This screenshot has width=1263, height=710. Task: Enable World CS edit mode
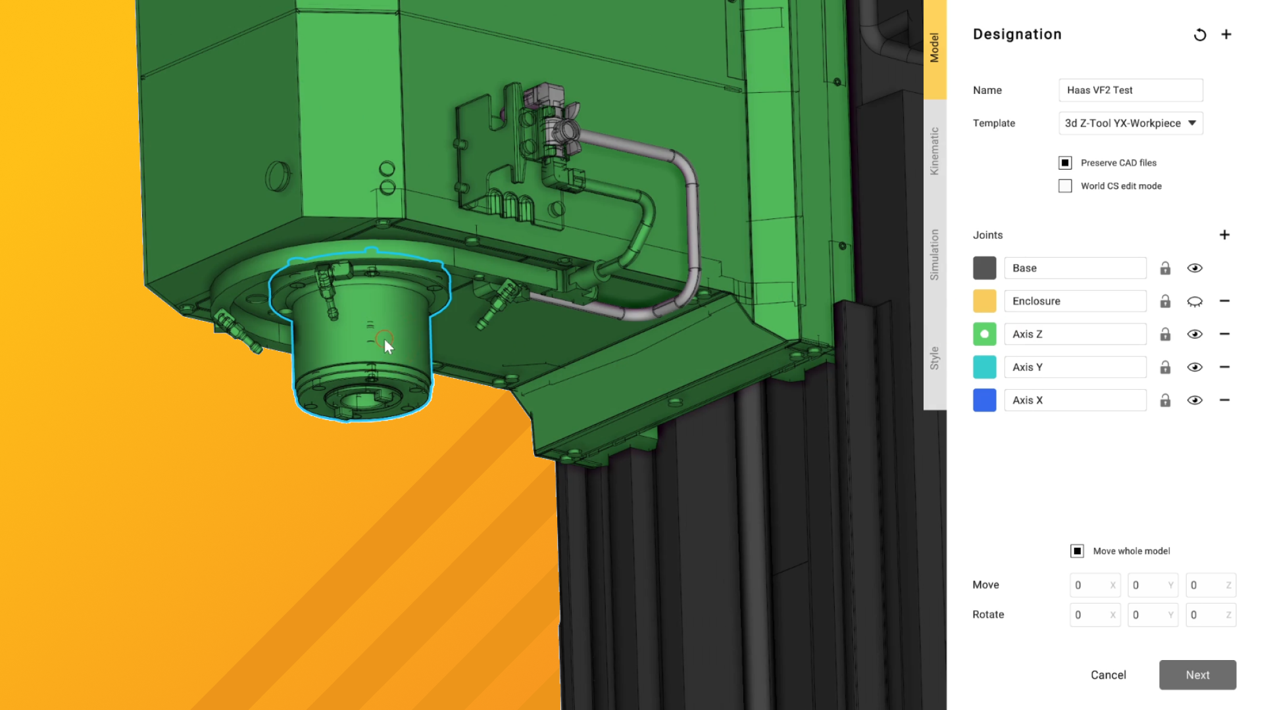pos(1065,186)
